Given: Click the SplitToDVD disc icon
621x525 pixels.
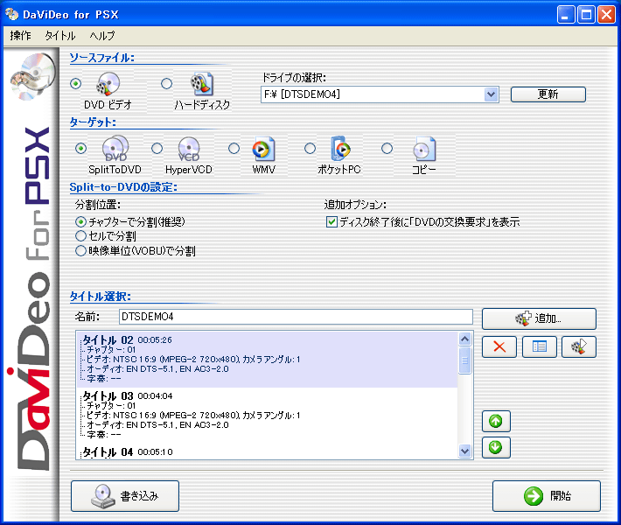Looking at the screenshot, I should coord(115,148).
